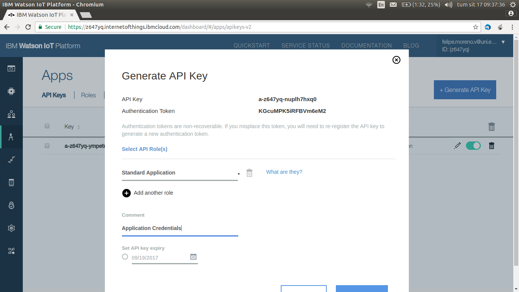Screen dimensions: 519x292
Task: Switch to the API Keys tab
Action: [x=54, y=95]
